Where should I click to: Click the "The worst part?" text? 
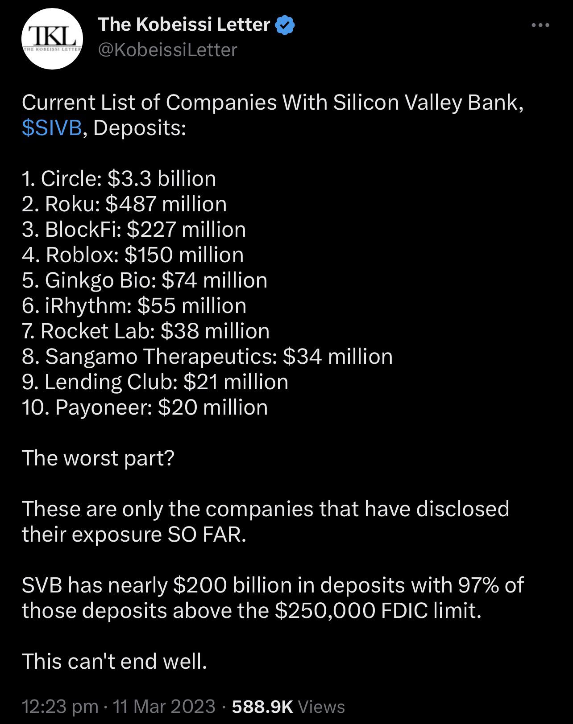click(98, 458)
